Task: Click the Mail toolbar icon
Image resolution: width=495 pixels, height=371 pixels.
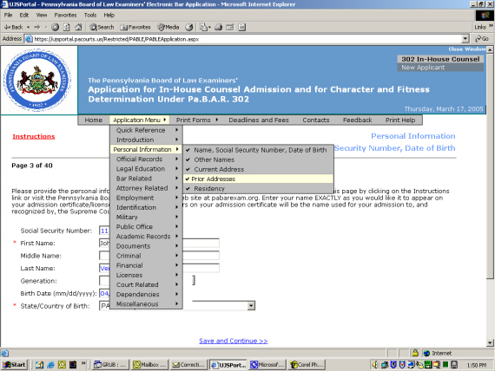Action: pos(203,27)
